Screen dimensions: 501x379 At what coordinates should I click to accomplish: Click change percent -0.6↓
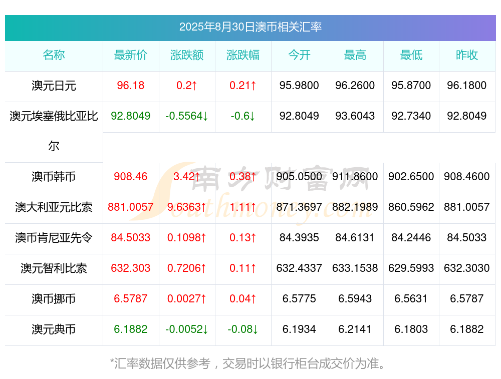coord(243,116)
